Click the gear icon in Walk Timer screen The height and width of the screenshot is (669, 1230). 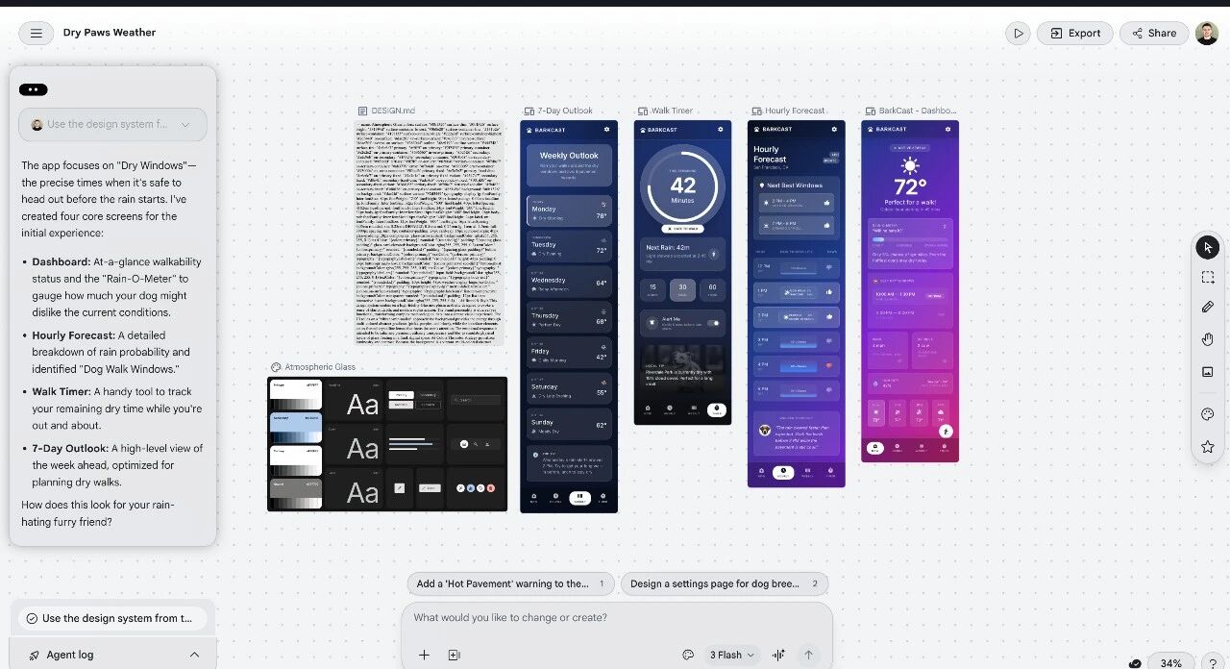(x=720, y=129)
